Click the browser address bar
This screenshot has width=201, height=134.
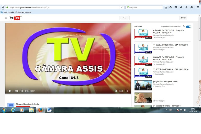click(x=64, y=7)
